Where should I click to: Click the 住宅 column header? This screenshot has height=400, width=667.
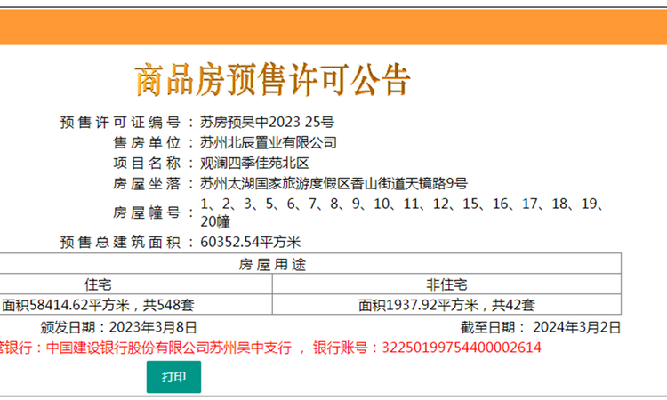pos(98,284)
